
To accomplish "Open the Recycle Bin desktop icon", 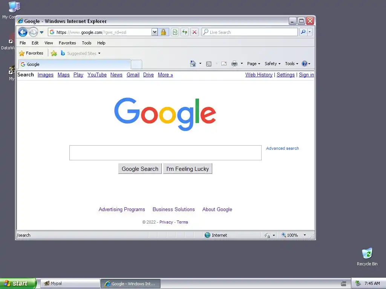I will coord(367,257).
